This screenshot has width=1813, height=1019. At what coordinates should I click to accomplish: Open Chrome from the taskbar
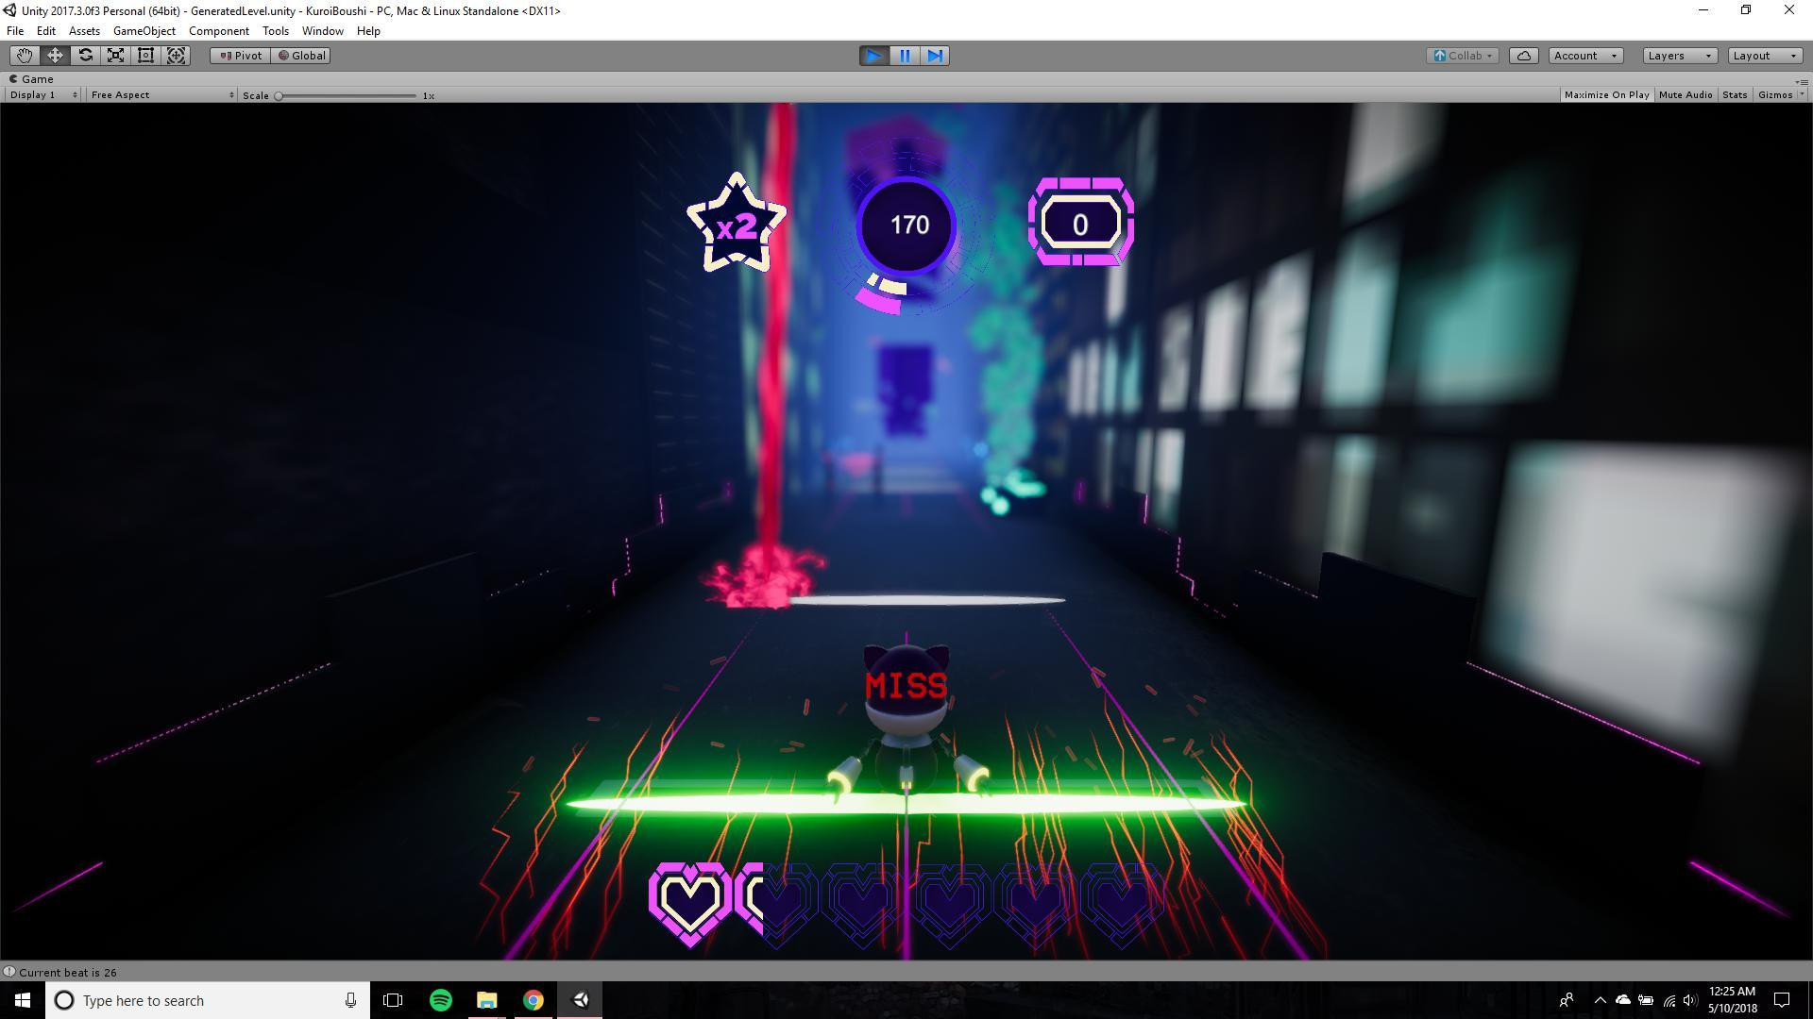point(534,1000)
